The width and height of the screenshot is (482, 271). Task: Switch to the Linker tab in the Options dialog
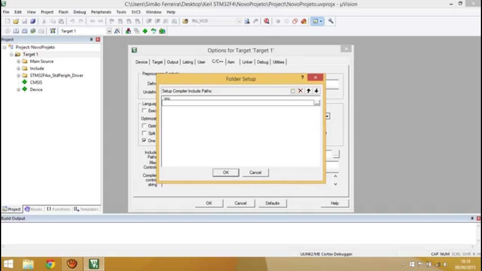click(x=247, y=62)
